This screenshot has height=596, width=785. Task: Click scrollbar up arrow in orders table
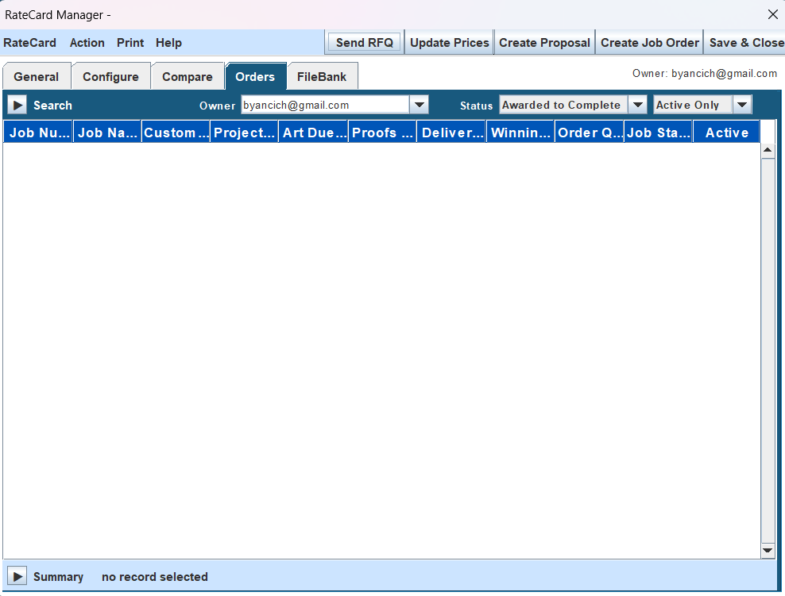tap(768, 150)
